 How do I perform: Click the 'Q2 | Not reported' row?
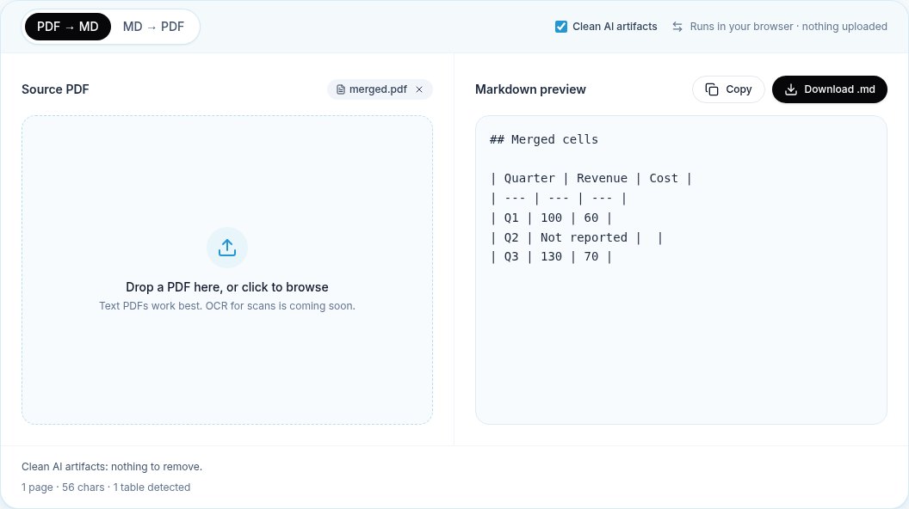576,237
